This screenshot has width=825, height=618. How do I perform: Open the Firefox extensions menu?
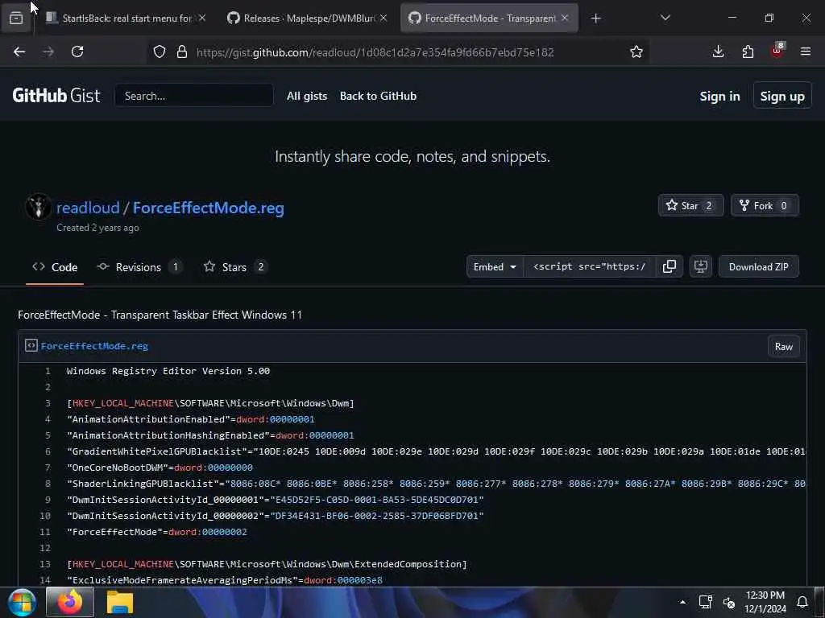(x=748, y=51)
